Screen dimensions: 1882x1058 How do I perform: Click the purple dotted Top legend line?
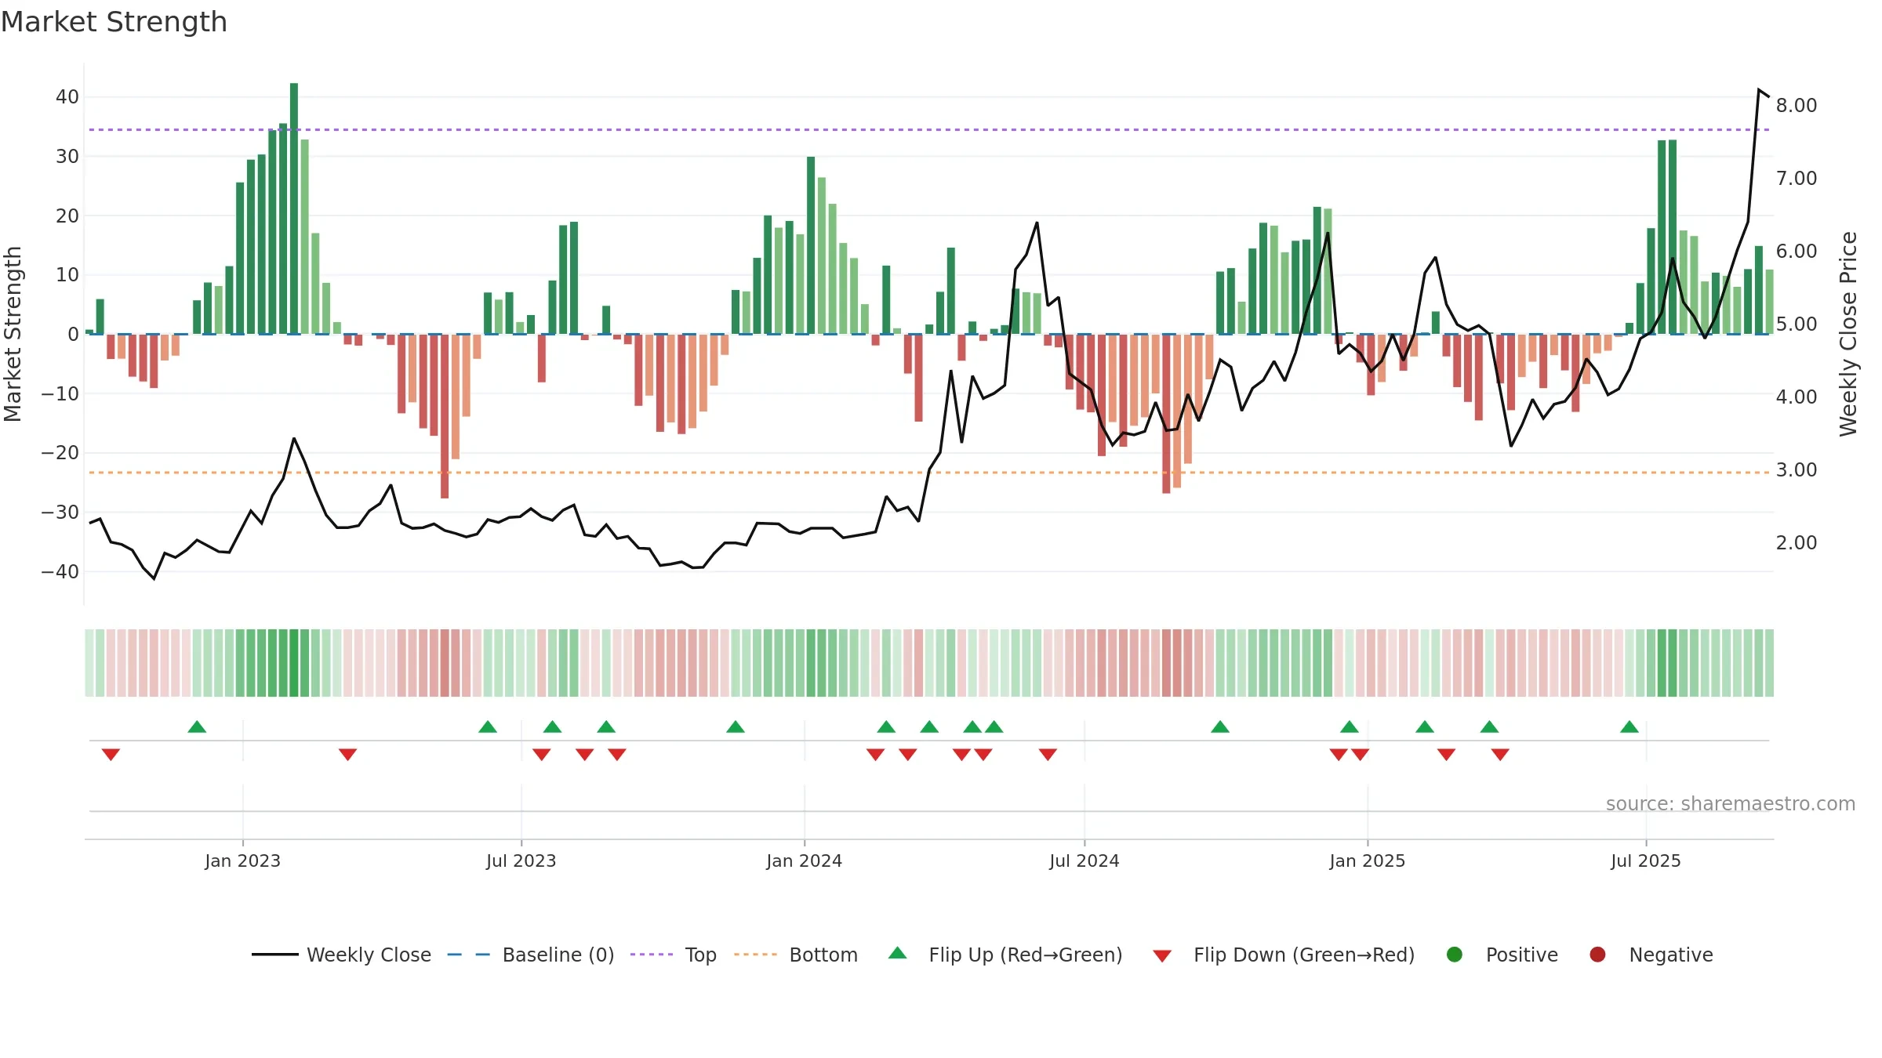(652, 955)
